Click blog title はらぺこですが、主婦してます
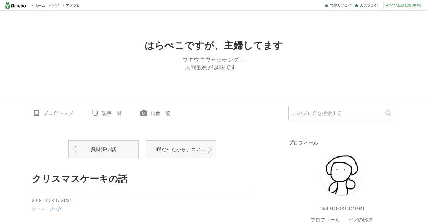 213,46
